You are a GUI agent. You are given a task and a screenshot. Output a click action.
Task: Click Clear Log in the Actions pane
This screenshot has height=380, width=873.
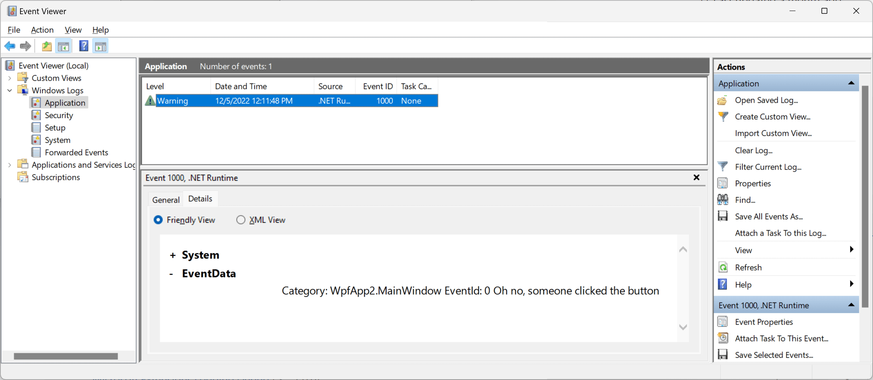[754, 150]
